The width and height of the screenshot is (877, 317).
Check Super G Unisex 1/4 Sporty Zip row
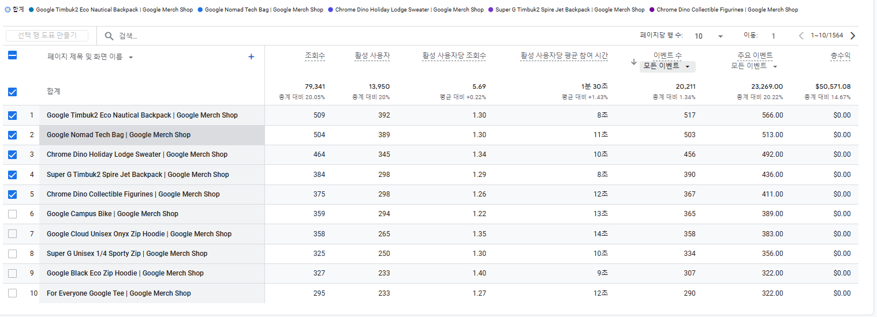click(x=12, y=254)
